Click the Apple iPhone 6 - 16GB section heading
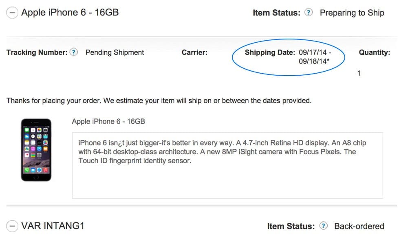Image resolution: width=399 pixels, height=244 pixels. click(70, 12)
